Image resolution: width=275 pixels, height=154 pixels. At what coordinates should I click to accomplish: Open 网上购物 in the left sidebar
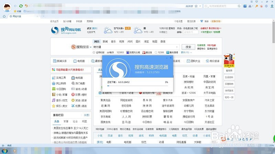click(x=59, y=83)
